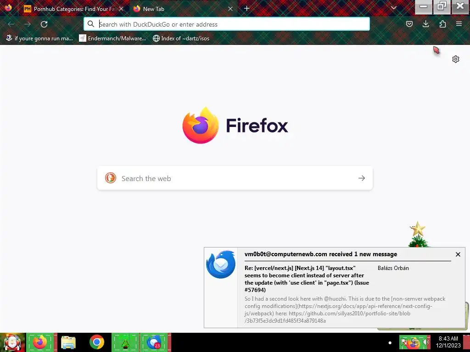Focus the DuckDuckGo address bar

tap(227, 24)
